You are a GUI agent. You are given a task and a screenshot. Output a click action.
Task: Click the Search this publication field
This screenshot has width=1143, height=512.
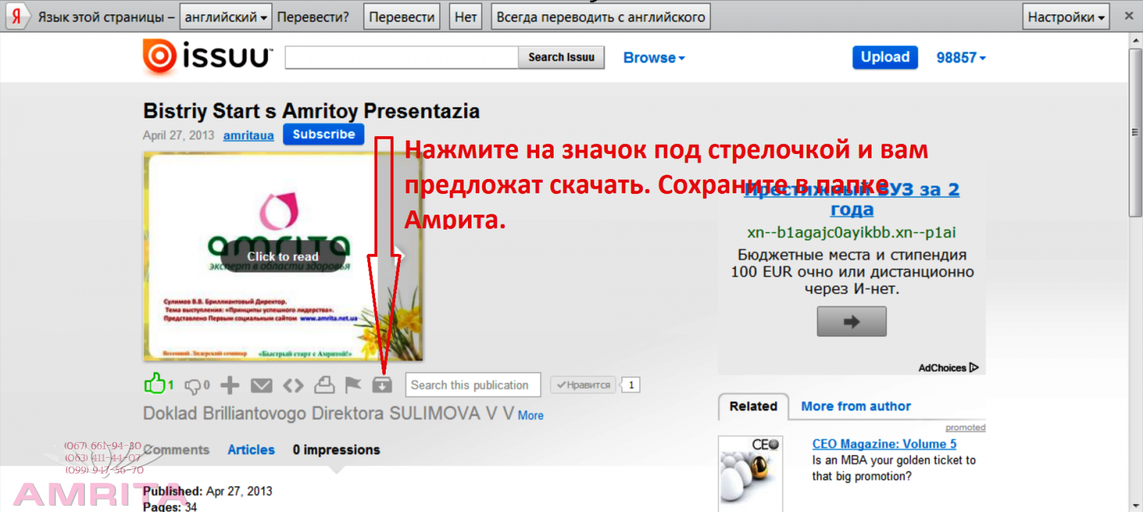tap(472, 385)
